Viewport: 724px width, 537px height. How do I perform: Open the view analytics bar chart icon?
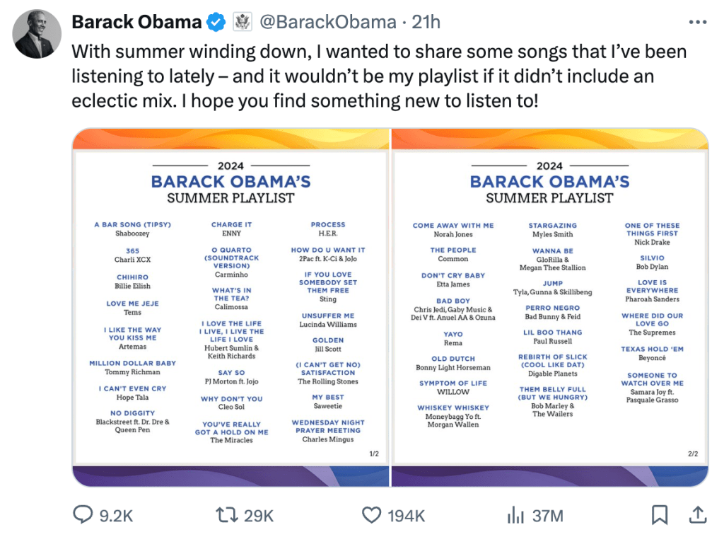(x=515, y=516)
